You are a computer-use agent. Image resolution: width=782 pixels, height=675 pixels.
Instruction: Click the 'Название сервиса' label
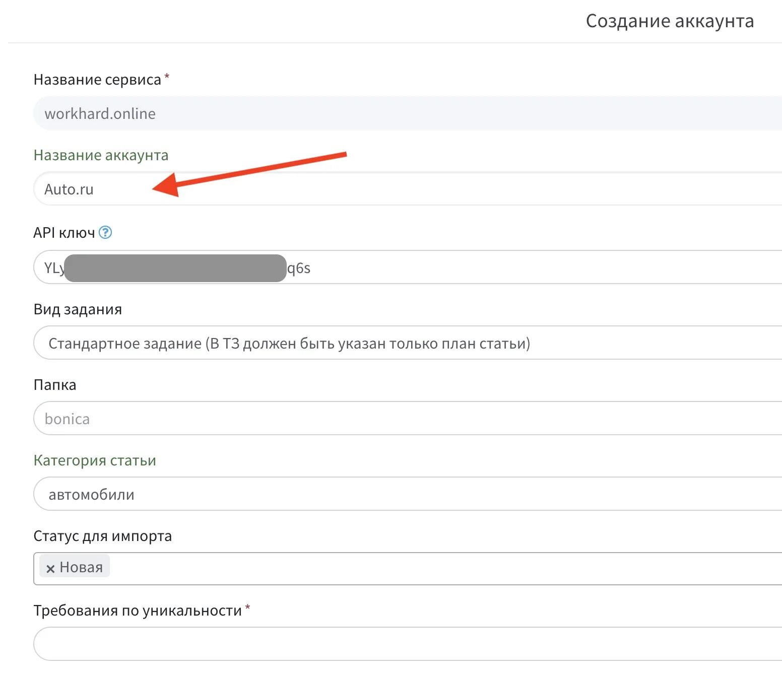click(97, 80)
